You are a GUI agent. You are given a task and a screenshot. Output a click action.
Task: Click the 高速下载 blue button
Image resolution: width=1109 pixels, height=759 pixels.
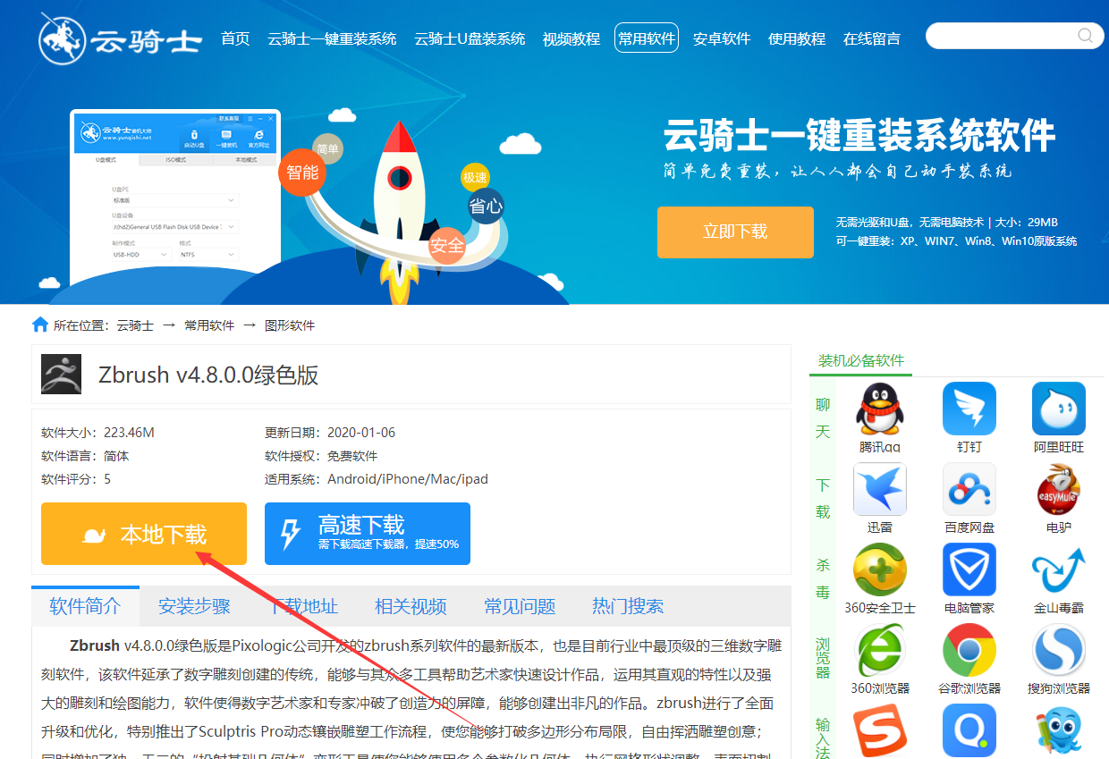point(368,534)
